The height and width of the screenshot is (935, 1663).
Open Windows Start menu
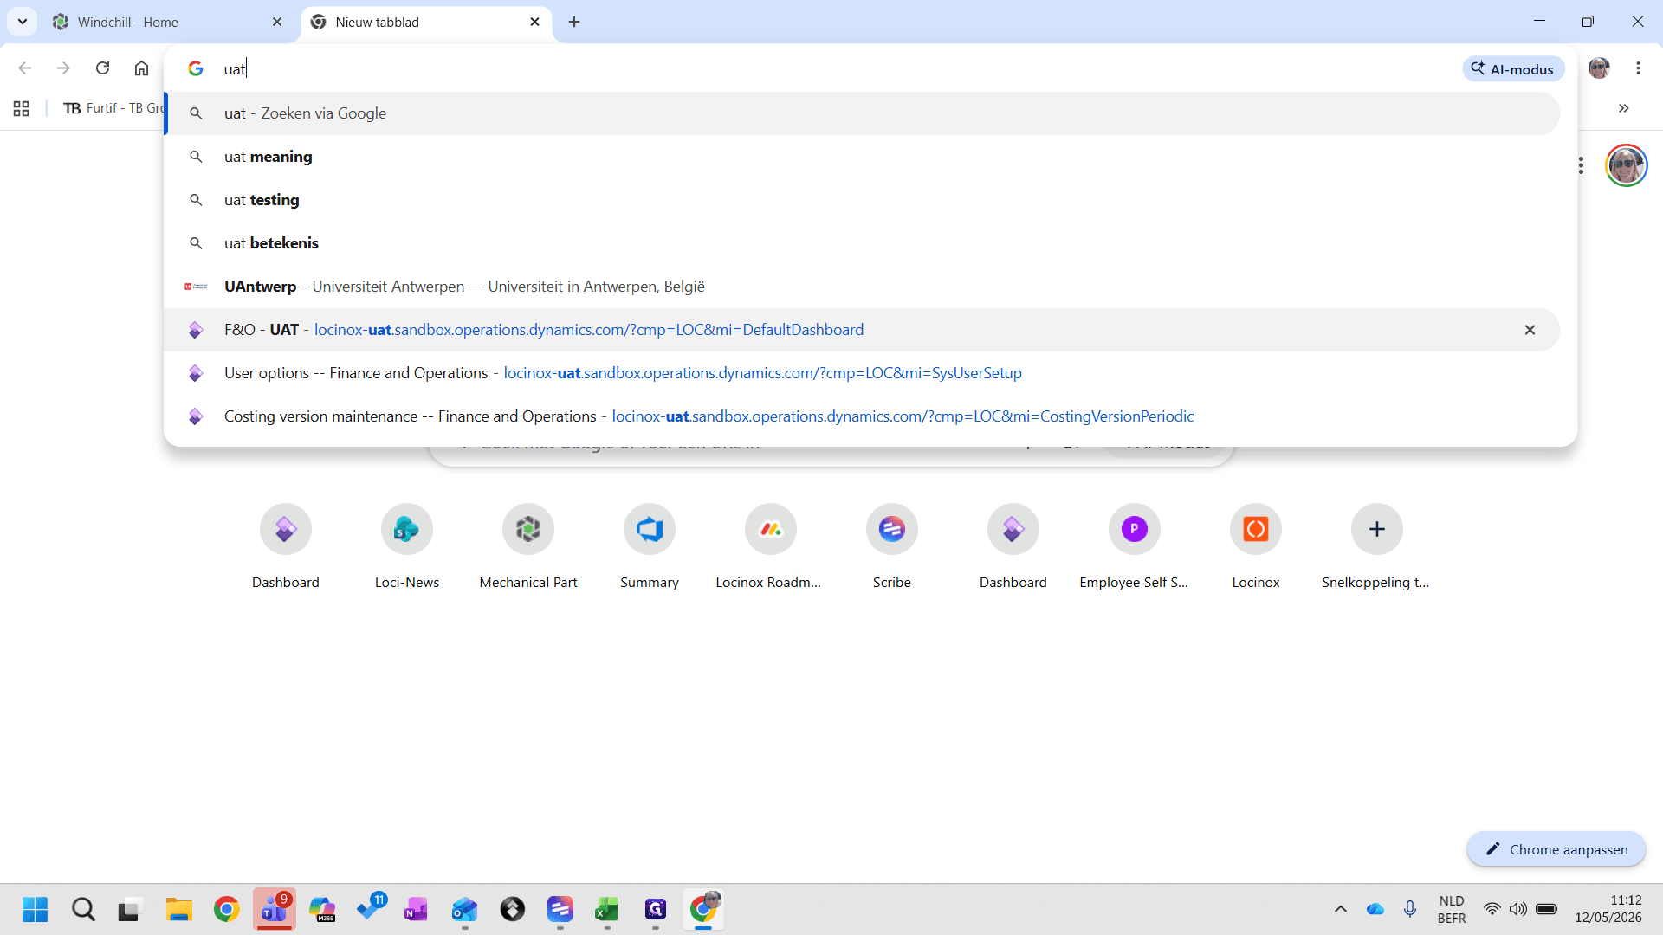point(35,909)
